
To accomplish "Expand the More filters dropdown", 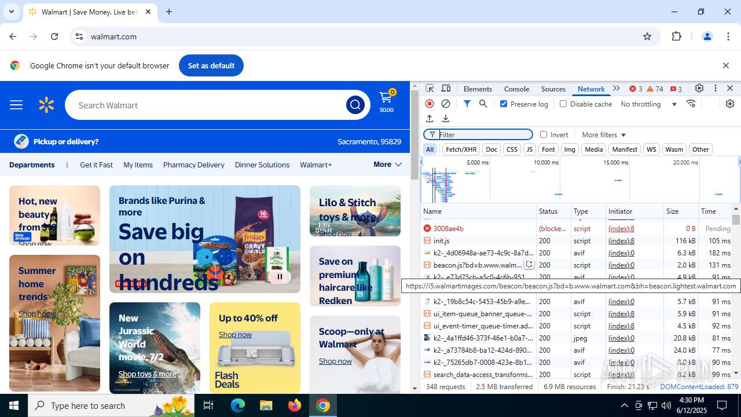I will (604, 134).
